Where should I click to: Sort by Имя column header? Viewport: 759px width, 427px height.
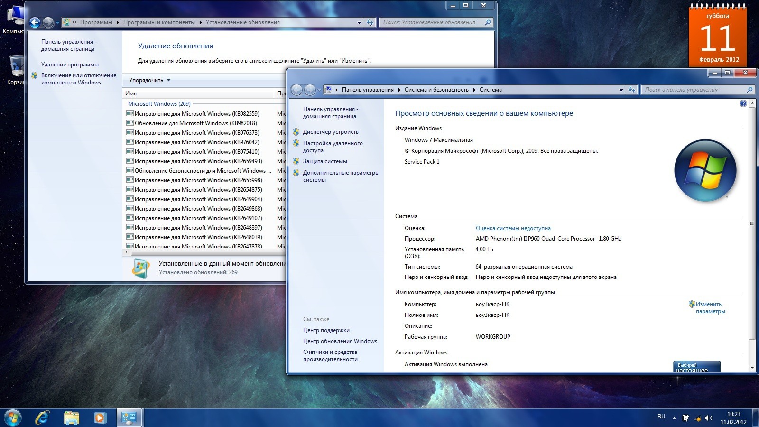click(199, 93)
